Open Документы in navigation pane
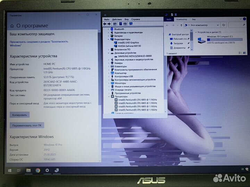250x187 pixels. tap(178, 48)
